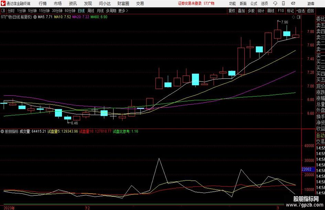The width and height of the screenshot is (325, 210).
Task: Click the 30000 volume axis label
Action: [x=309, y=160]
